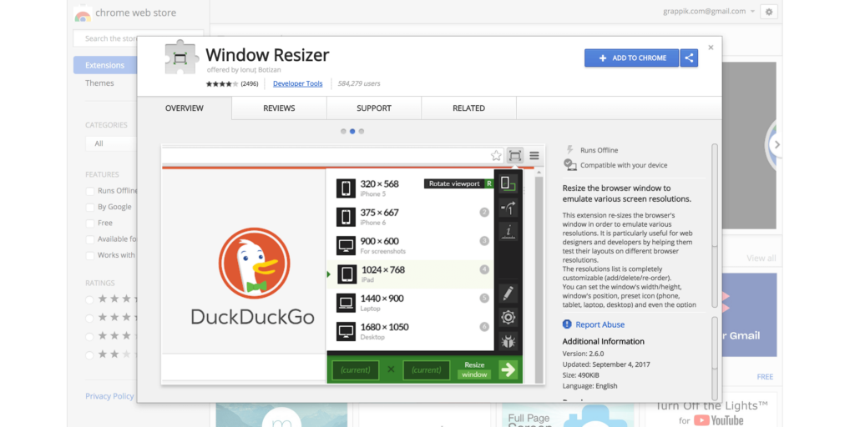
Task: Click the green arrow resize icon
Action: (508, 369)
